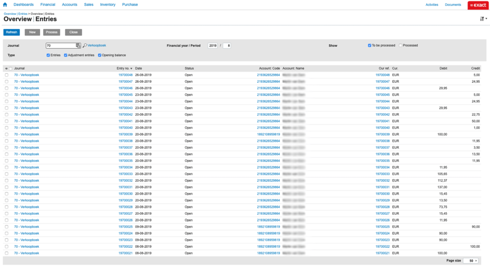
Task: Click 70 - Verkoopboek link in row 19700044
Action: [27, 102]
